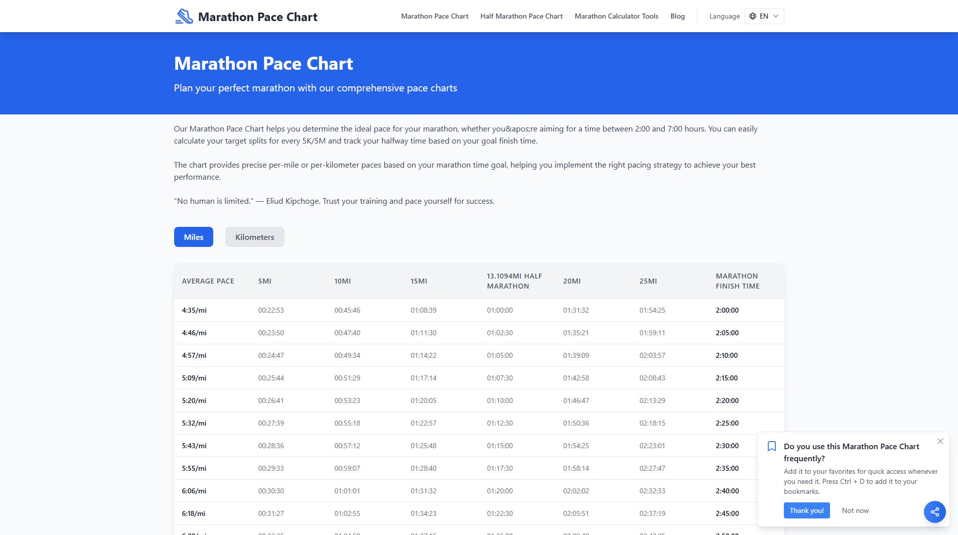958x535 pixels.
Task: Close the bookmark reminder popup
Action: tap(940, 441)
